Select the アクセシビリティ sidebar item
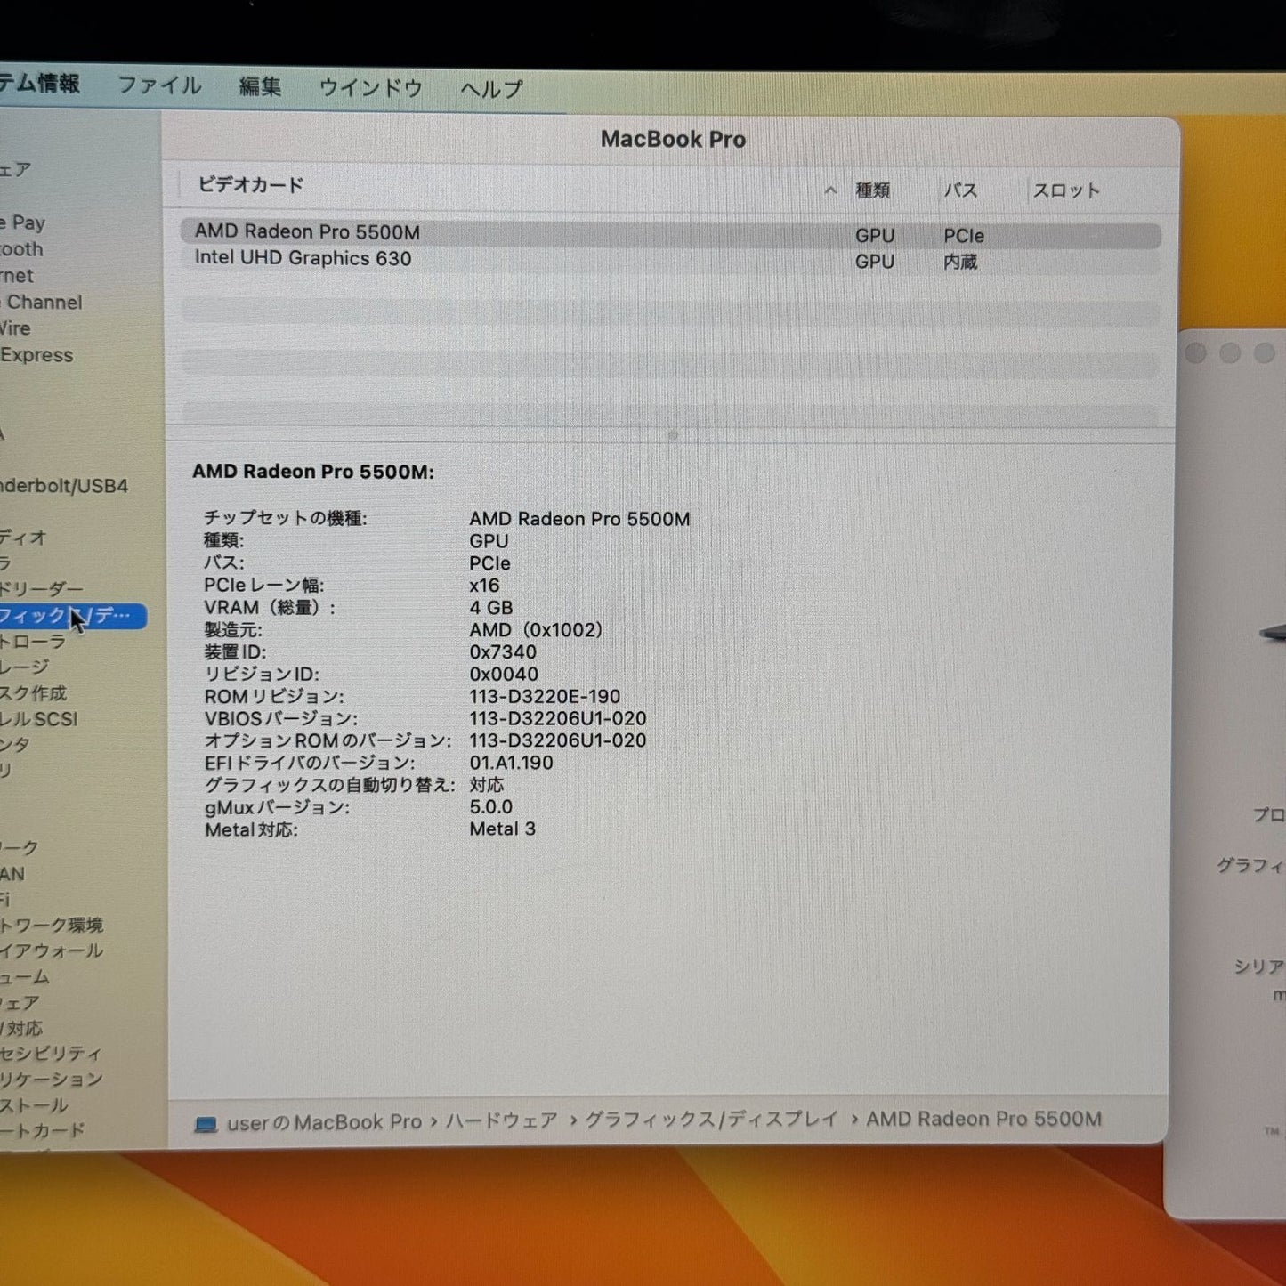Viewport: 1286px width, 1286px height. coord(51,1054)
